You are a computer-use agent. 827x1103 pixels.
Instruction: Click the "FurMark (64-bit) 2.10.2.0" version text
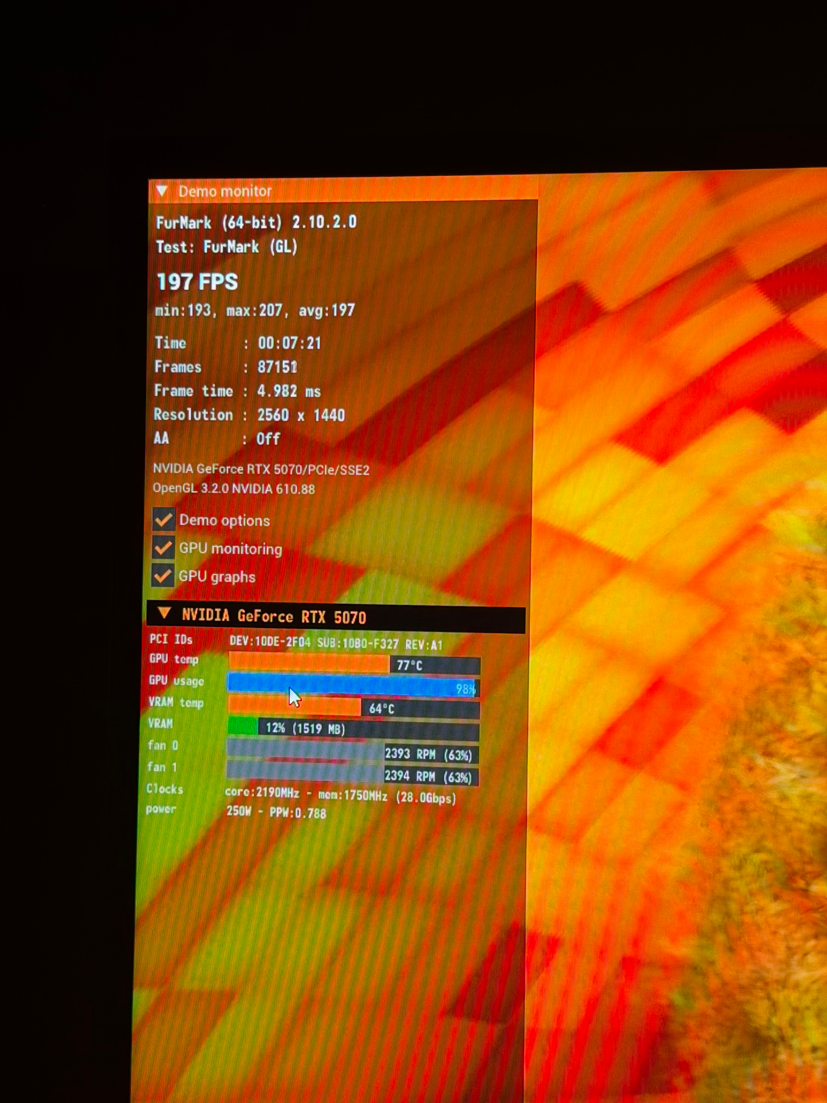(x=256, y=223)
